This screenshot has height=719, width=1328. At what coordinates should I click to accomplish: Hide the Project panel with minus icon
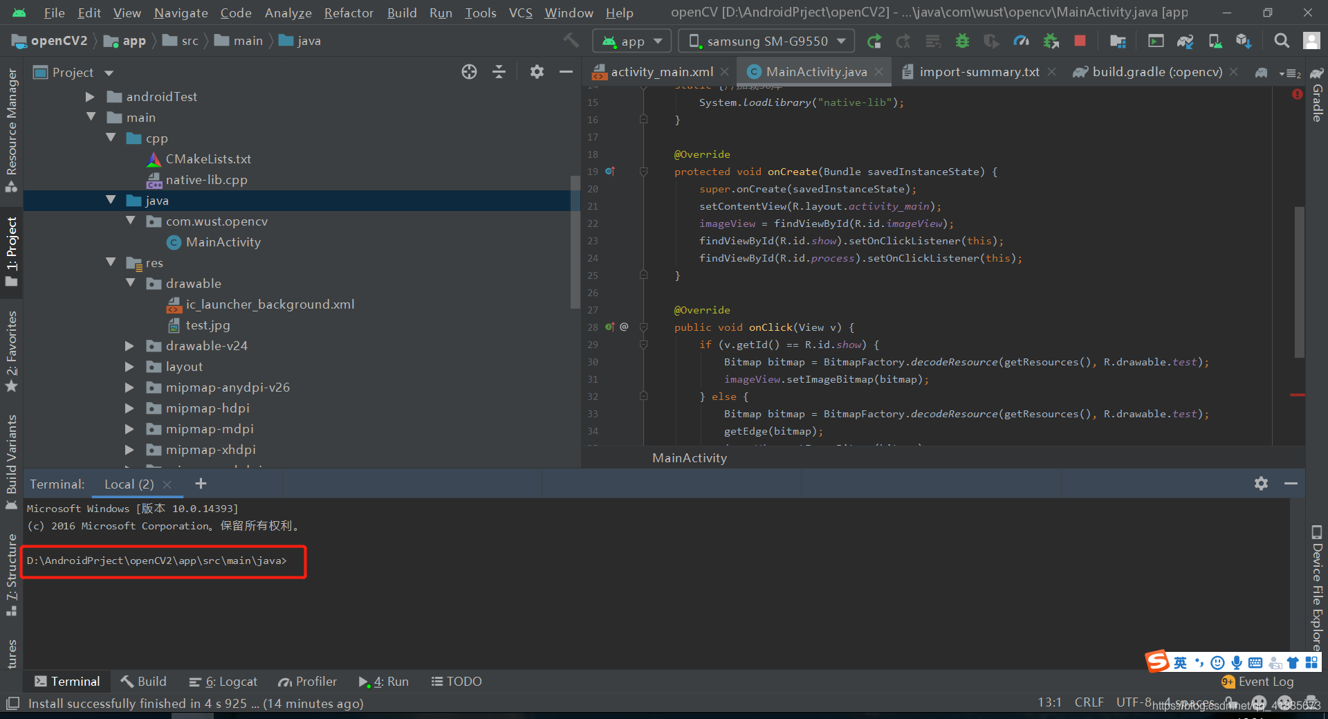point(566,72)
